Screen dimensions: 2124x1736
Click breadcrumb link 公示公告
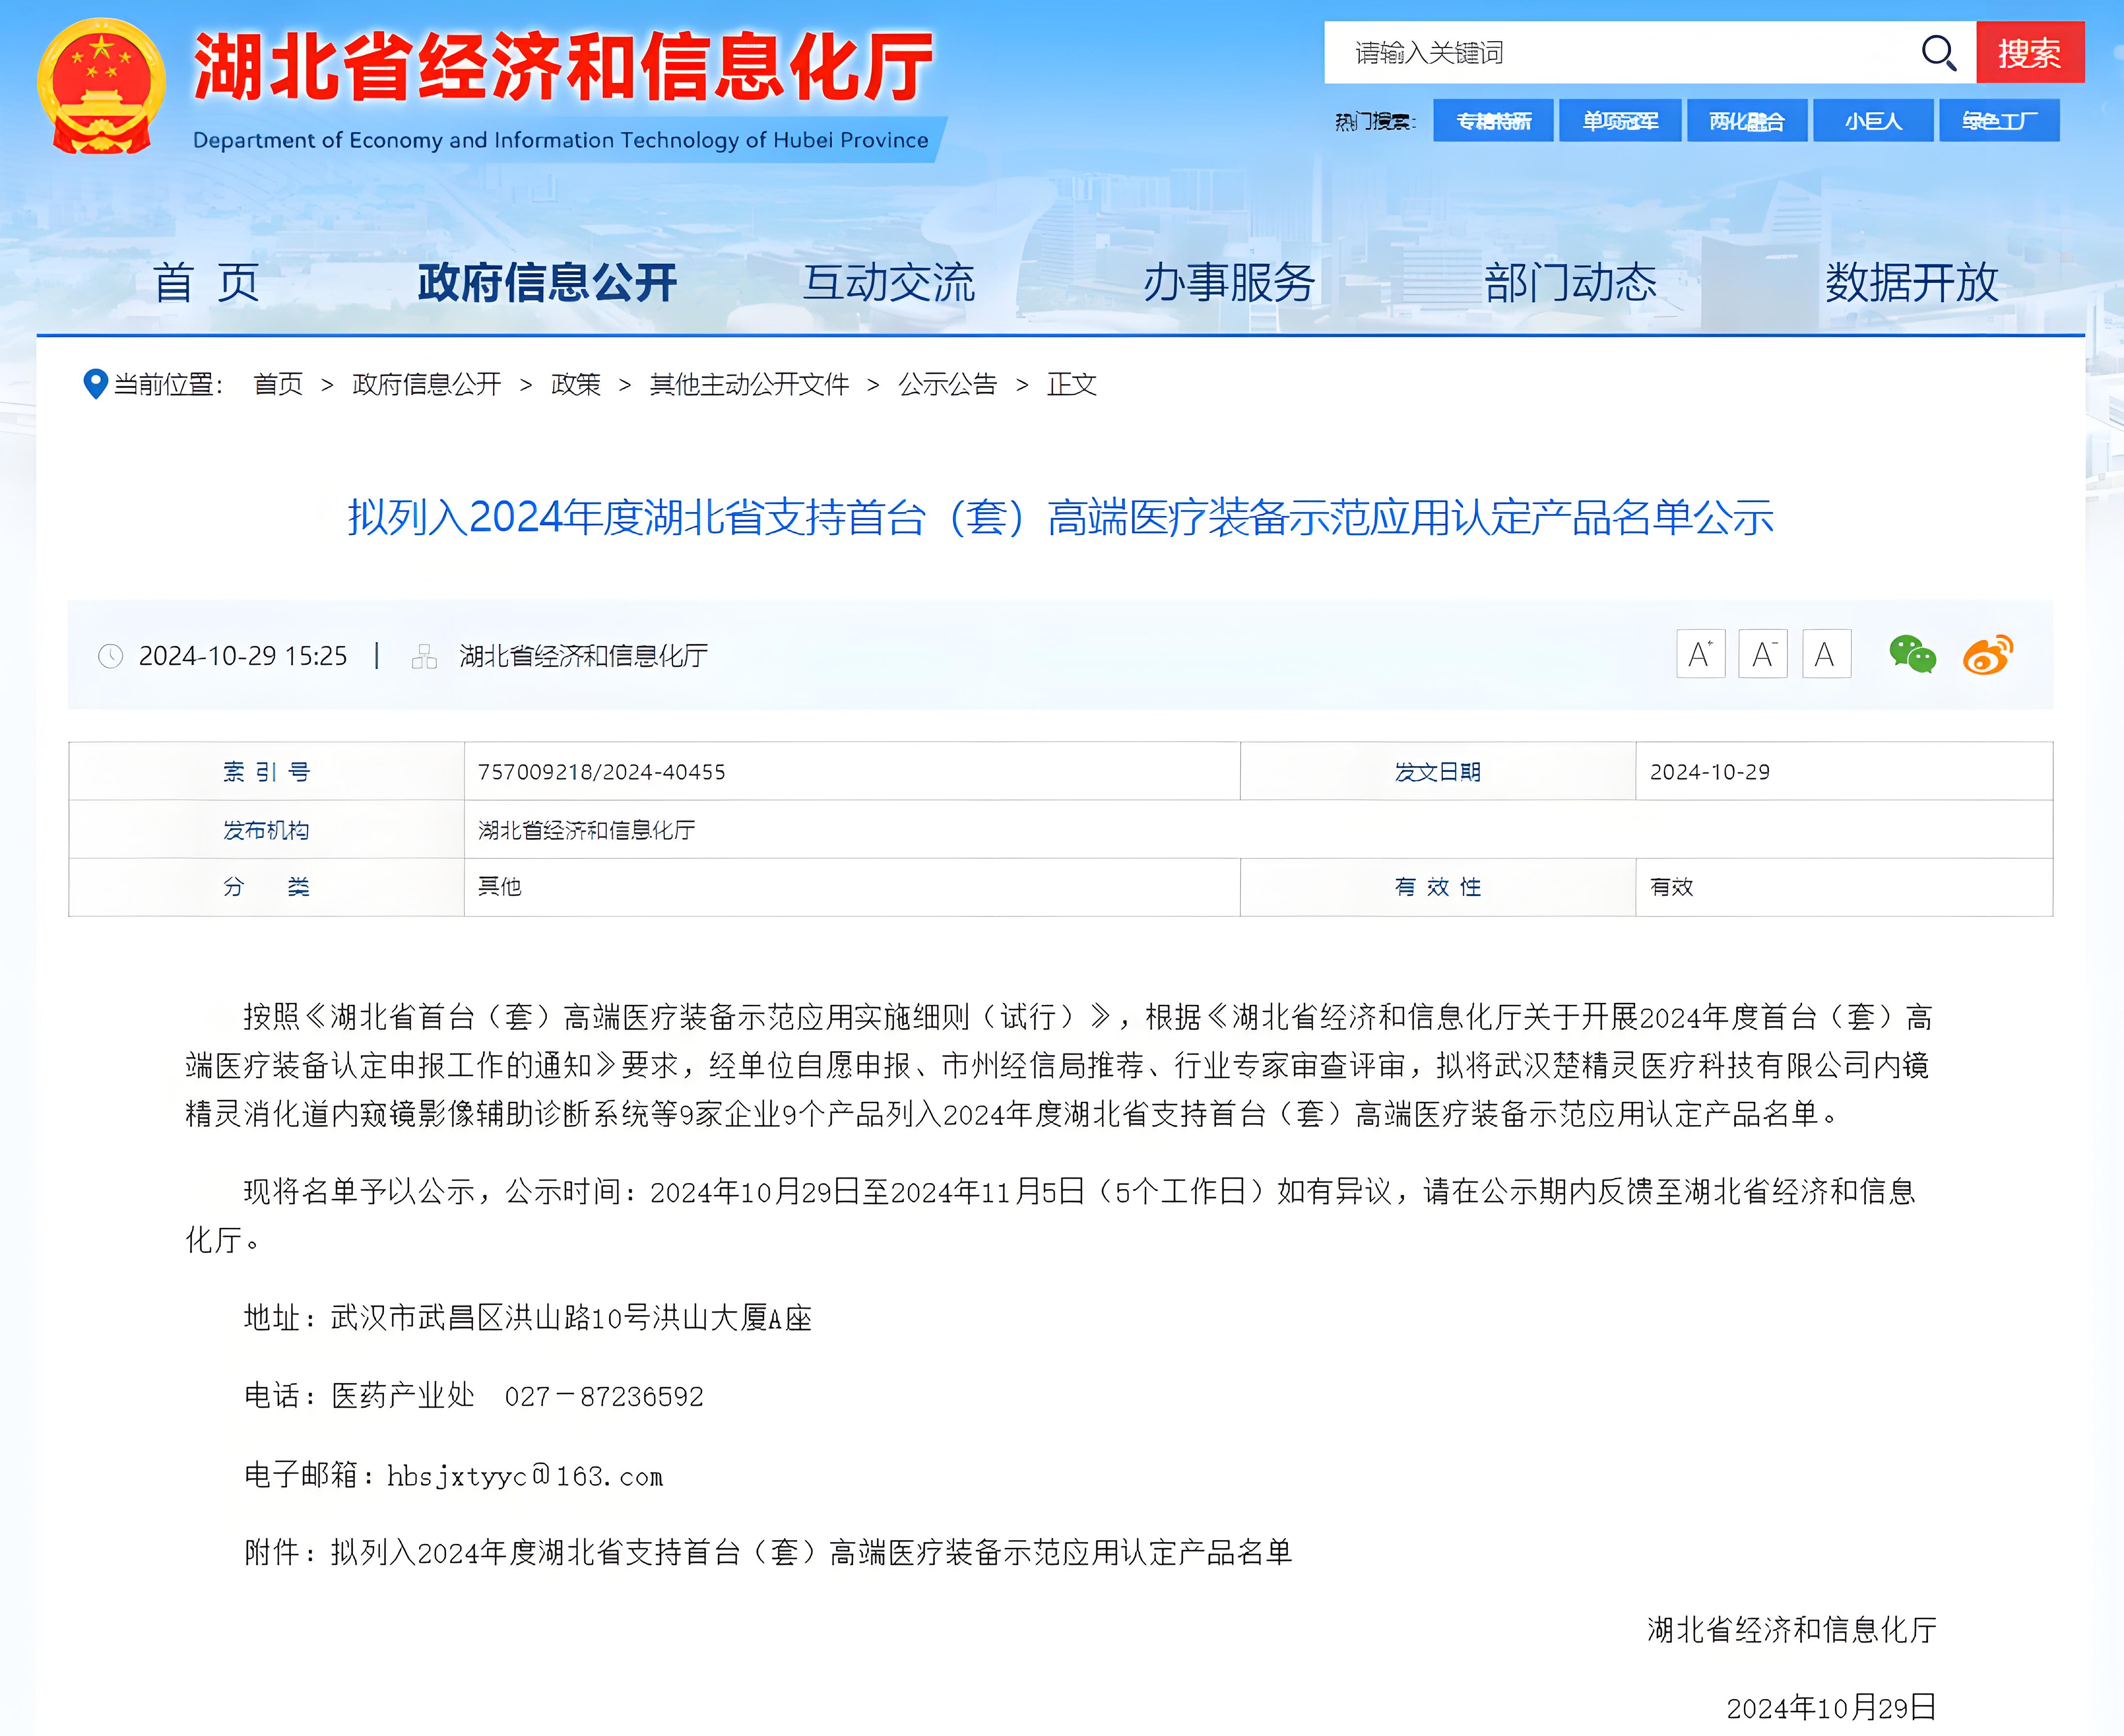pos(947,384)
